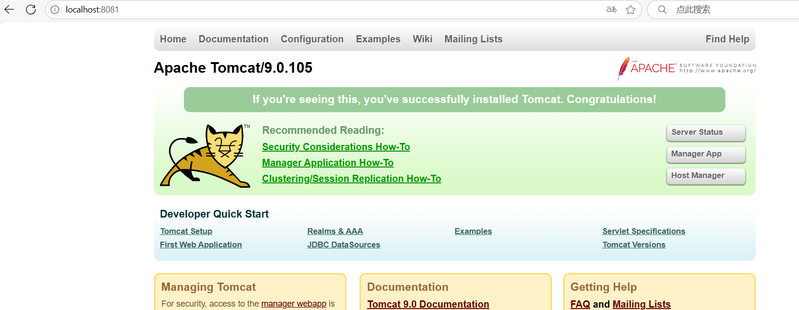The image size is (799, 310).
Task: Open the Mailing Lists link under Getting Help
Action: (x=641, y=304)
